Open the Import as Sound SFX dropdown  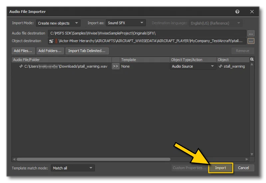click(x=126, y=23)
